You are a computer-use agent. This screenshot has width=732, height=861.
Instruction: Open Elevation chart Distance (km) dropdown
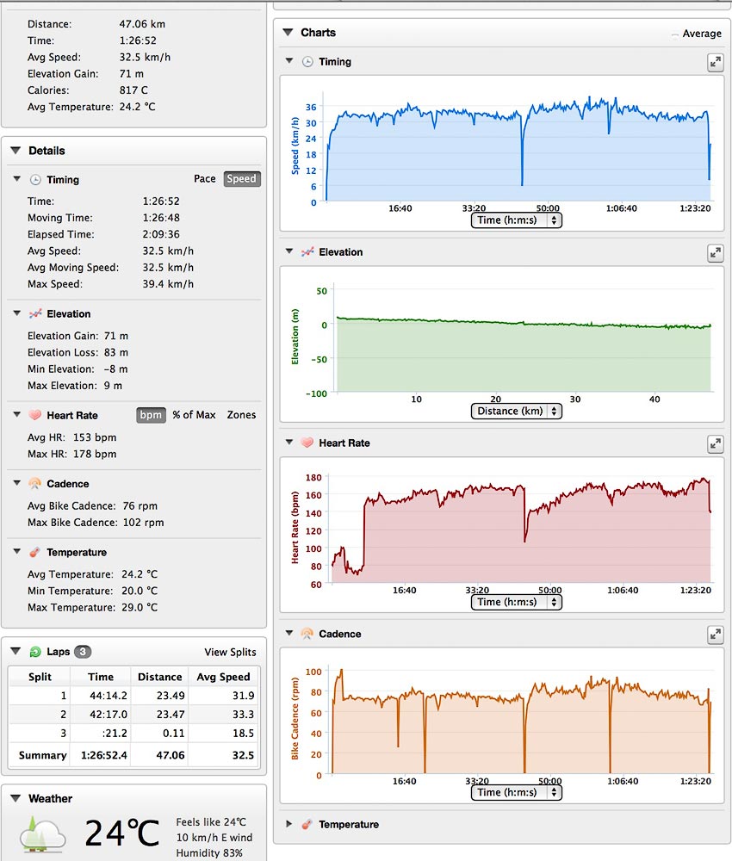[516, 411]
